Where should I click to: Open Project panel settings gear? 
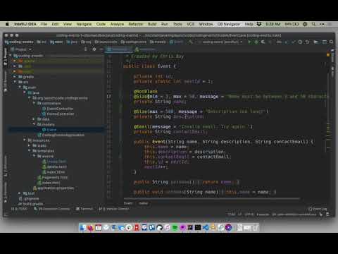(x=94, y=49)
